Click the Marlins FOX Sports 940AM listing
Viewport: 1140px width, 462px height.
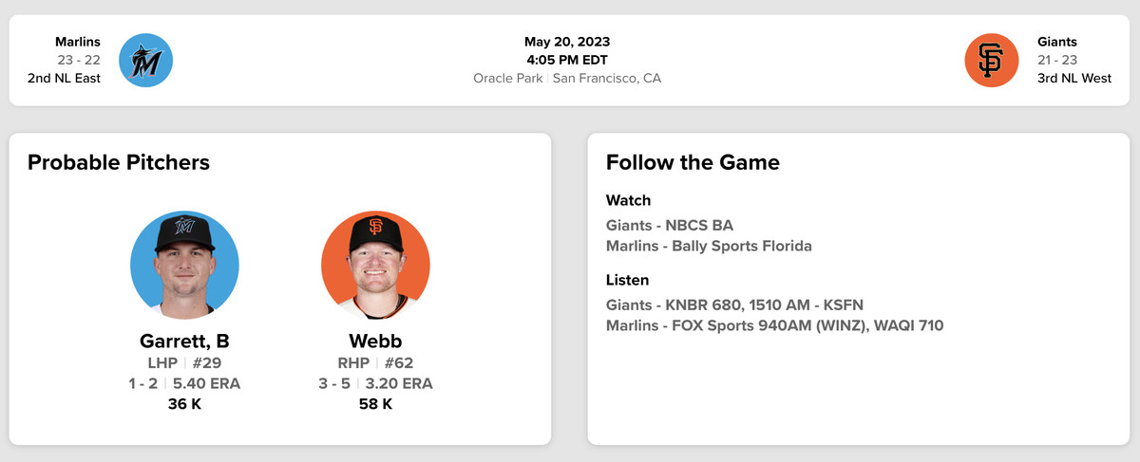click(x=774, y=326)
